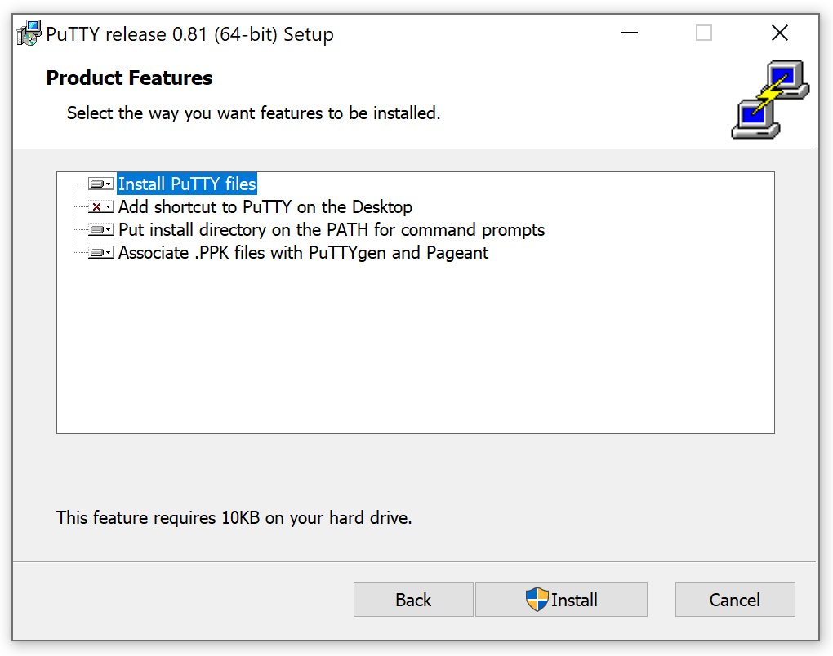Select Add shortcut to PuTTY on the Desktop
This screenshot has width=833, height=656.
point(265,207)
